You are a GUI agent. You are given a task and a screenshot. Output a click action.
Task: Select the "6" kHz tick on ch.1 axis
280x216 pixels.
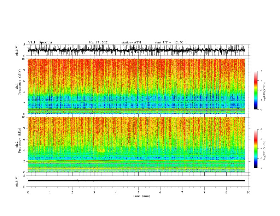(24, 81)
